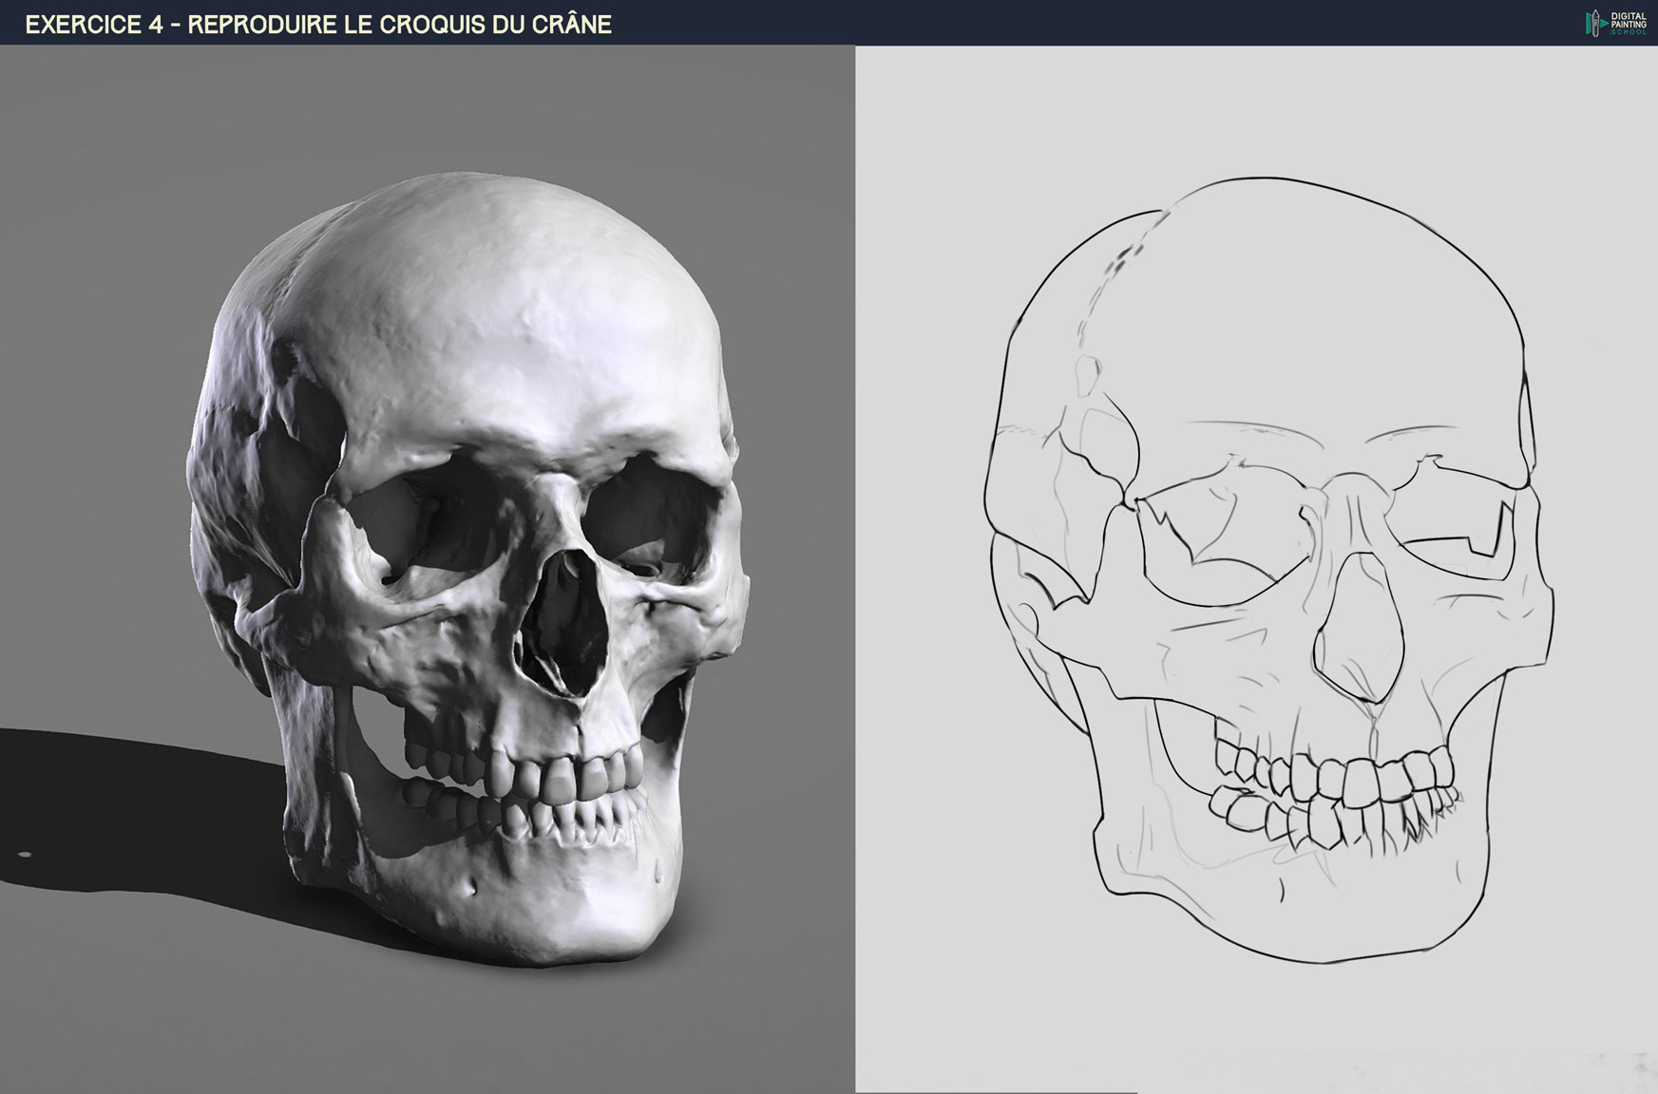Click the "EXERCICE 4" heading text
Viewport: 1658px width, 1094px height.
click(95, 25)
